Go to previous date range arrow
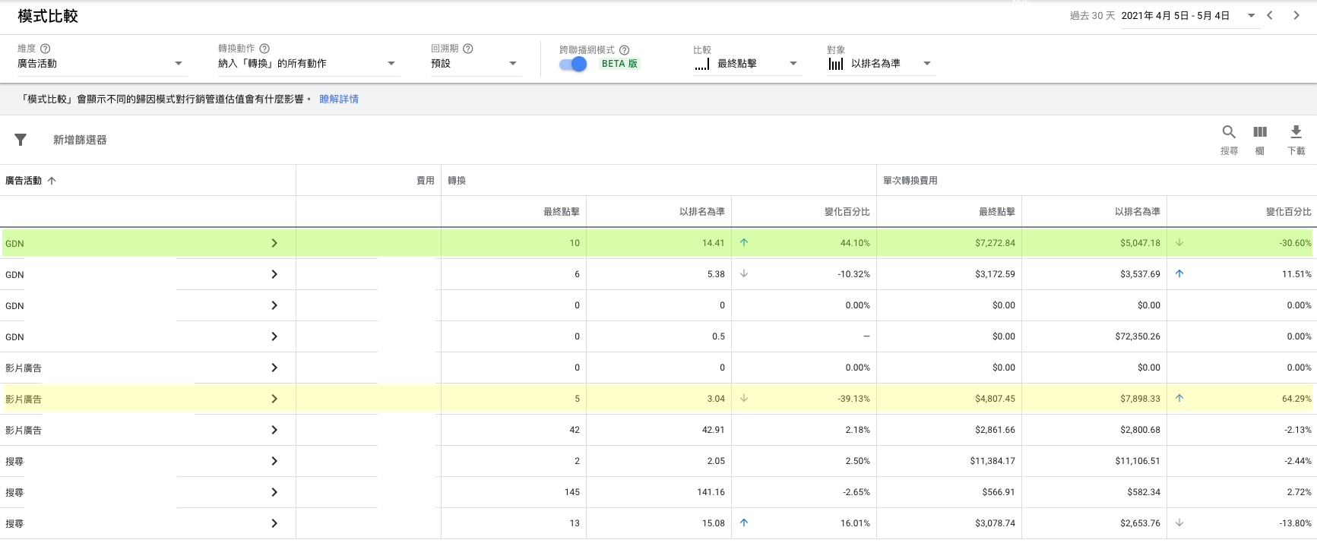The image size is (1317, 543). pos(1270,15)
